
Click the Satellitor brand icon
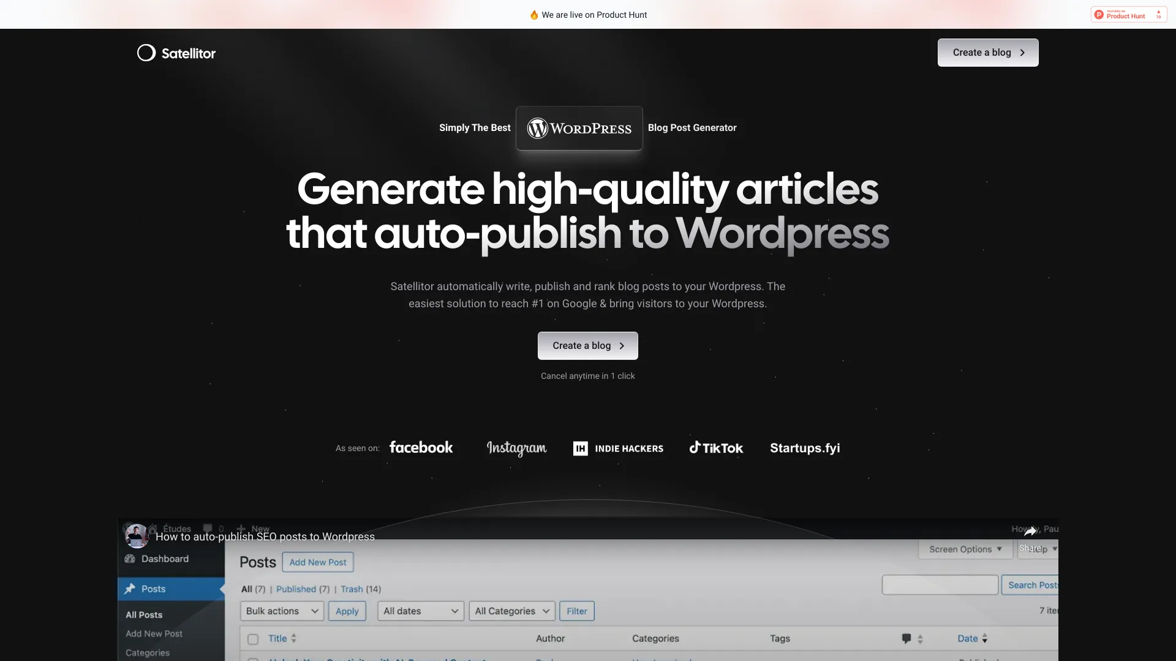(x=145, y=53)
